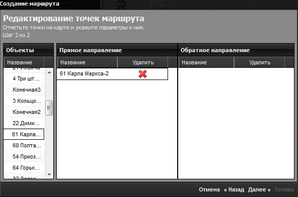Select the 61 Карла Маркса-2 row in Прямое направление

[112, 74]
